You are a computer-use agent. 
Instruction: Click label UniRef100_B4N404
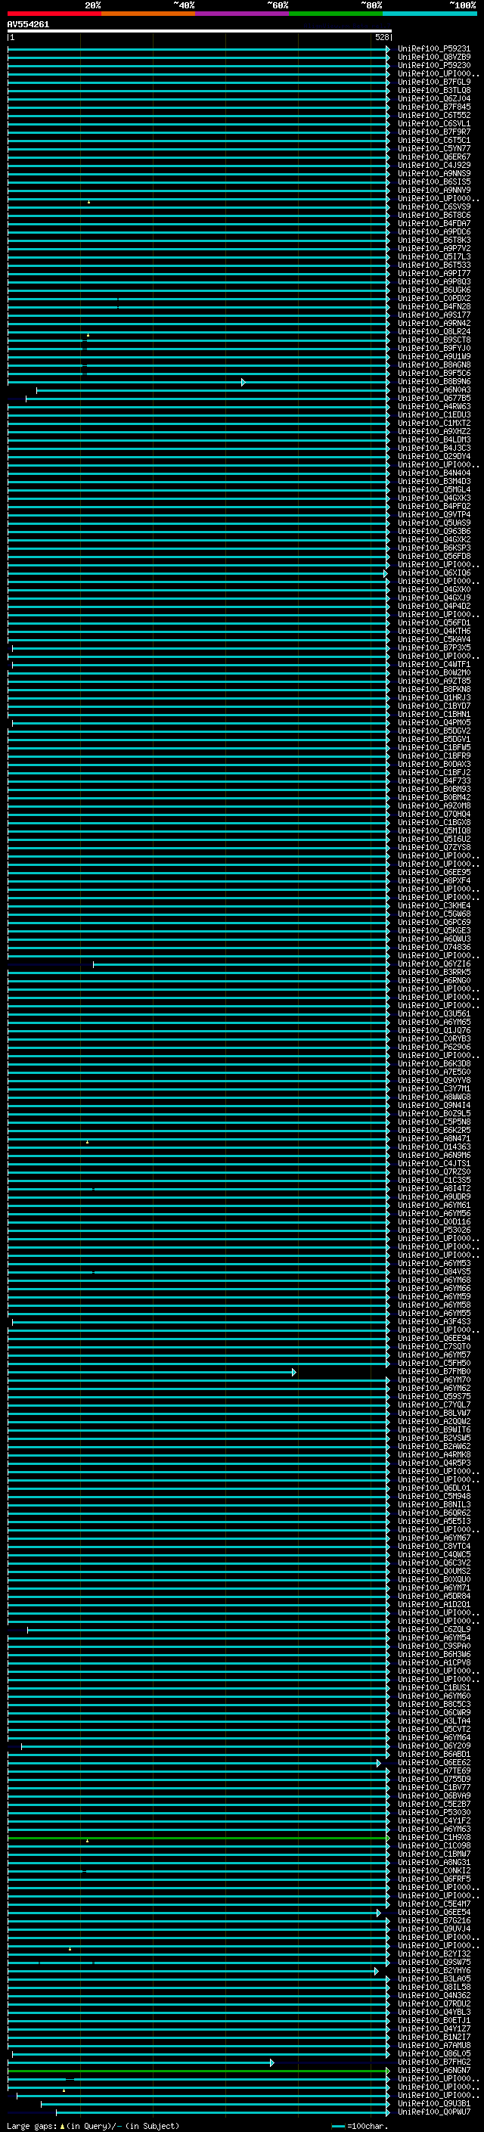[433, 473]
